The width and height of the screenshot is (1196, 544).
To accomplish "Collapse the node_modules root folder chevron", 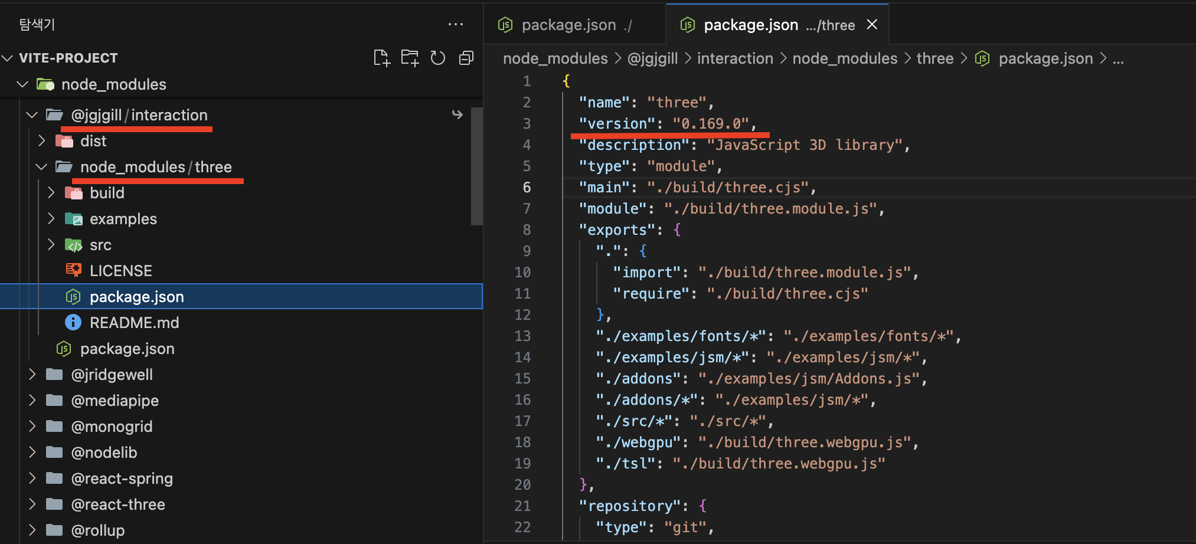I will [22, 84].
